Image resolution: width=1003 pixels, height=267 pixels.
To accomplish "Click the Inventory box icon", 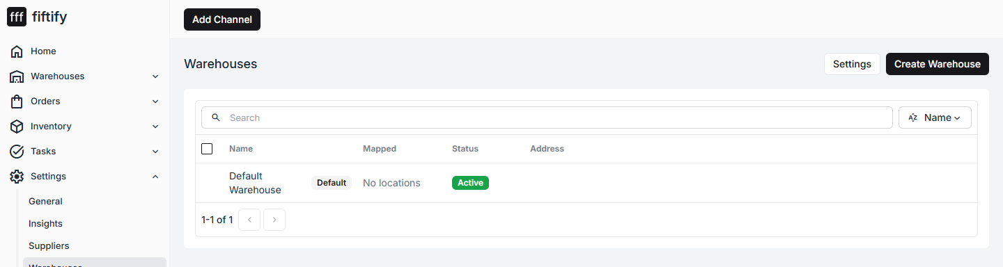I will tap(17, 127).
